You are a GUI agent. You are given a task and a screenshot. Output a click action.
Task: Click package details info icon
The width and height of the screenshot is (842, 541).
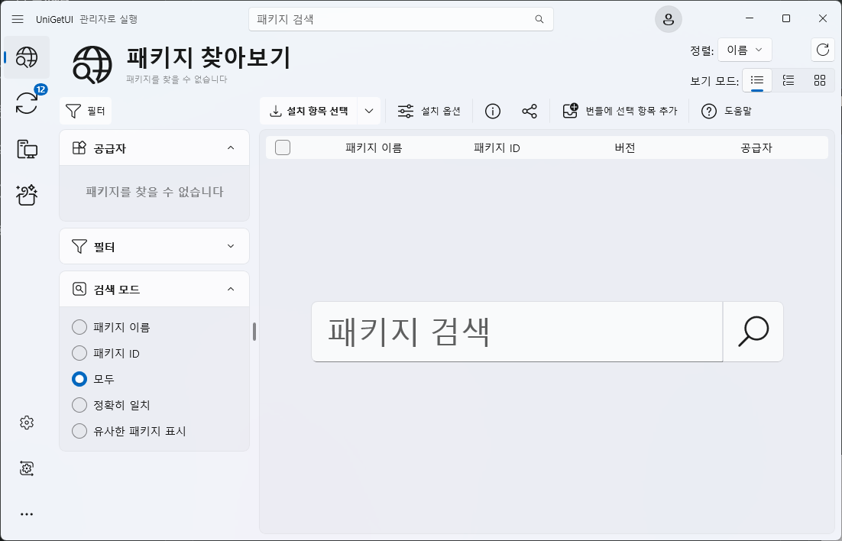click(492, 112)
